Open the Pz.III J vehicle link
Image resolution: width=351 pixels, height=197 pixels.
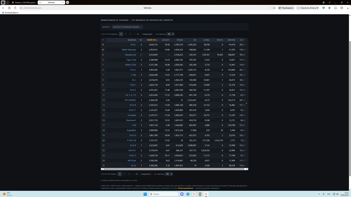pos(133,45)
